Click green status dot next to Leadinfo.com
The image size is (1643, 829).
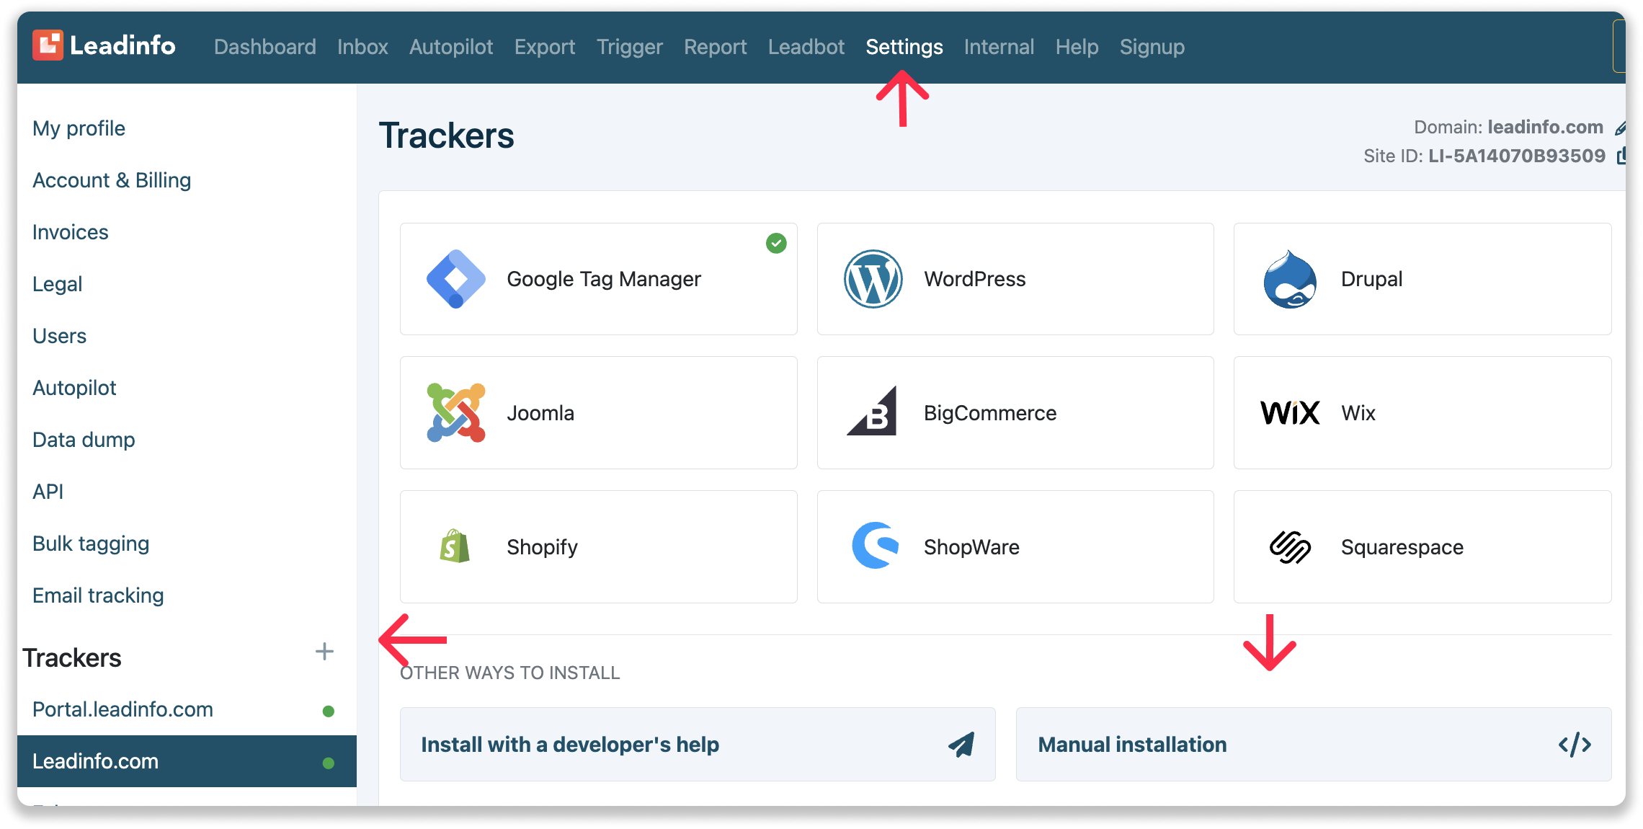(x=329, y=763)
